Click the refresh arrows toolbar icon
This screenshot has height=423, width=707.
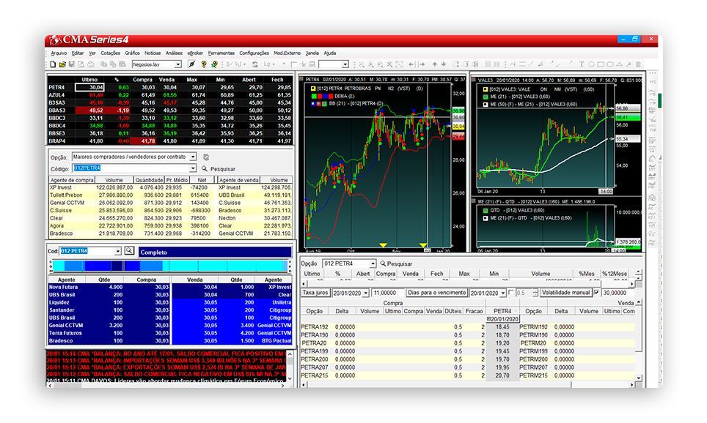click(254, 64)
